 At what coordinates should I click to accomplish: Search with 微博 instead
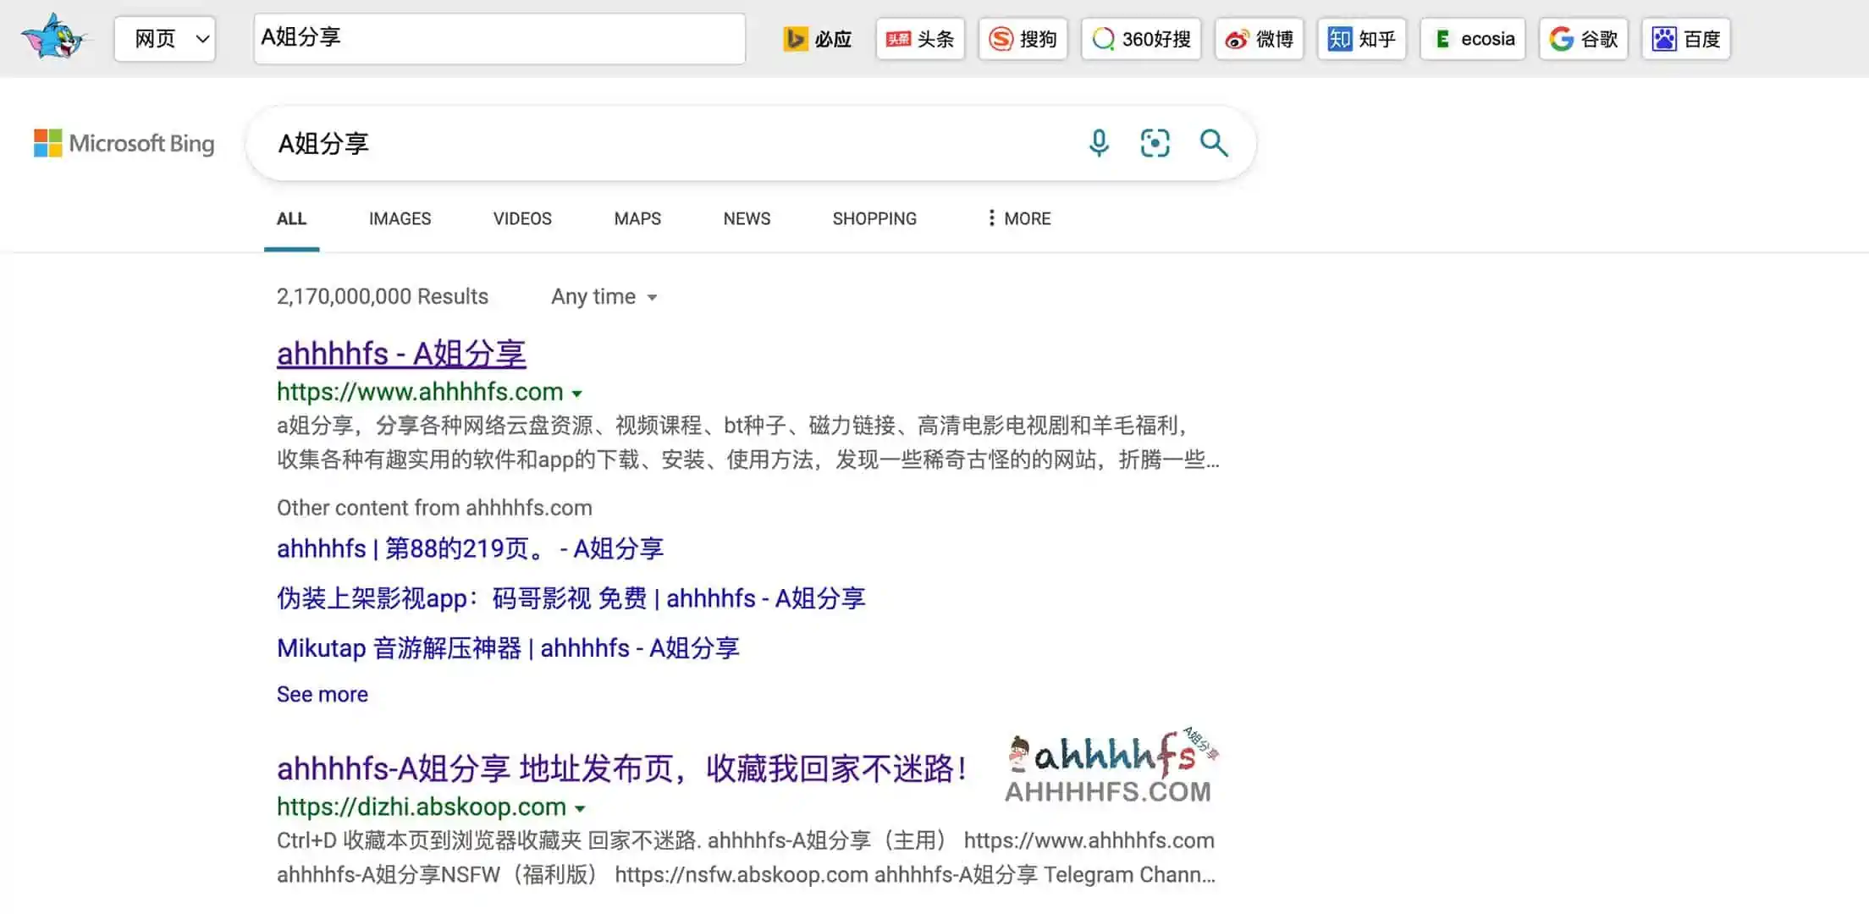click(x=1259, y=38)
